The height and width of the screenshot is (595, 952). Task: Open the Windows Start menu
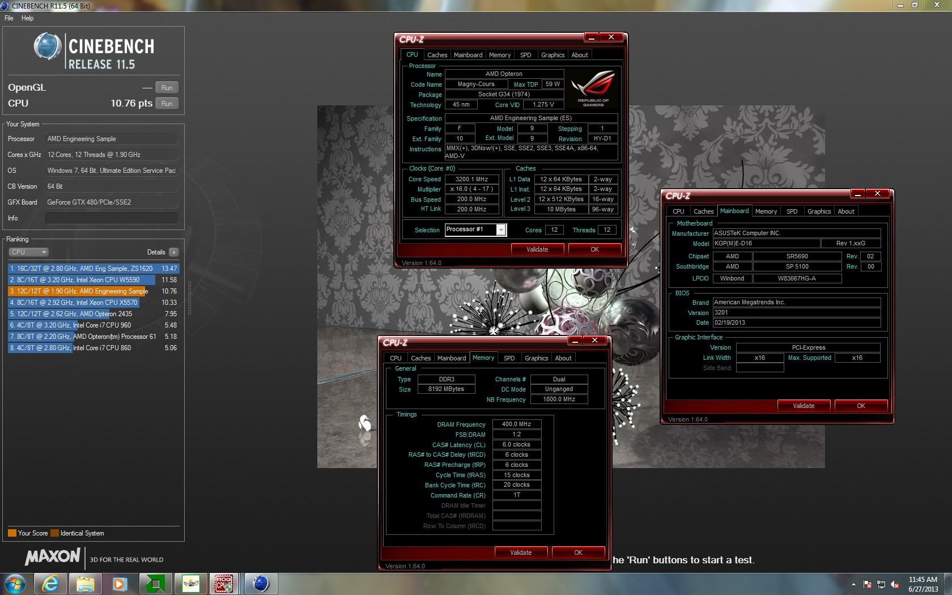coord(15,584)
